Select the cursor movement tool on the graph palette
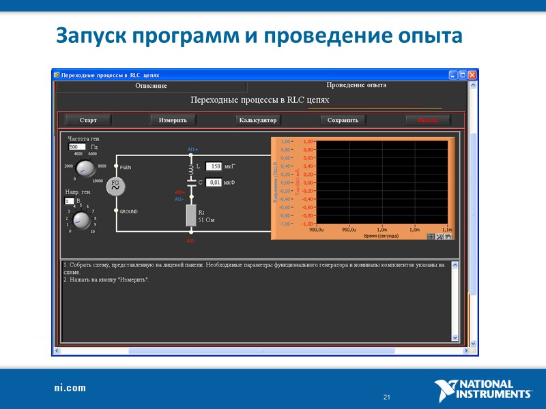 [430, 236]
